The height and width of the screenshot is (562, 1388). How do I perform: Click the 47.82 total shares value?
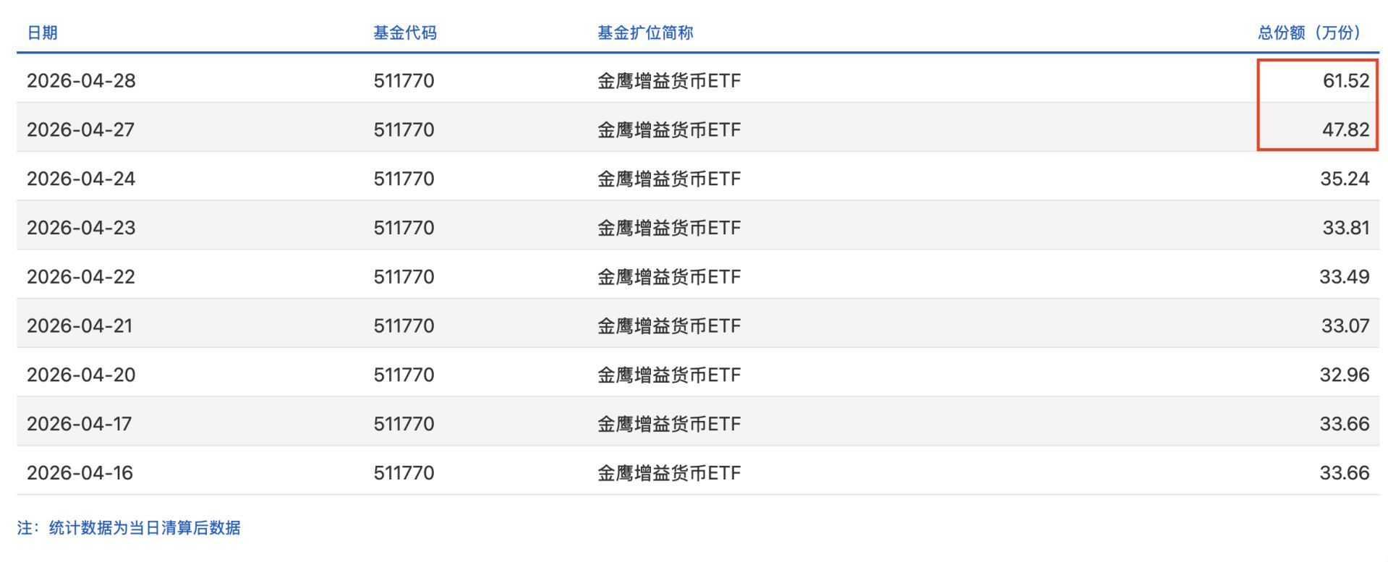1345,129
